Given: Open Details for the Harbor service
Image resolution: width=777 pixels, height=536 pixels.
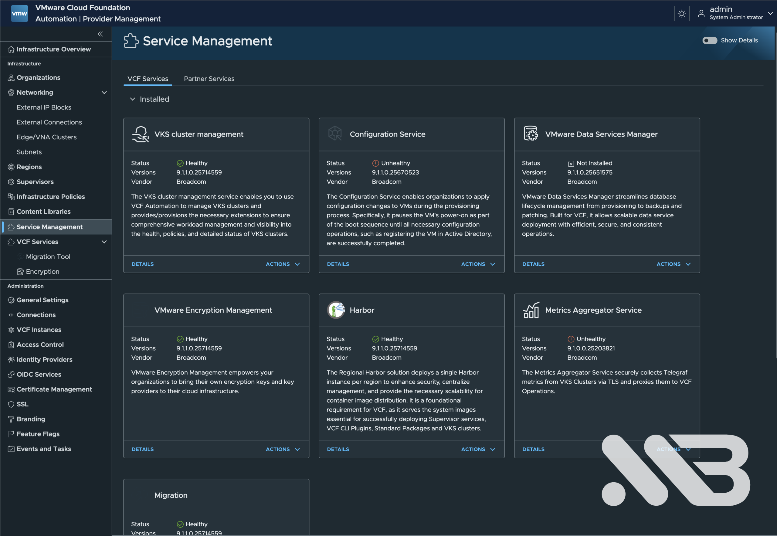Looking at the screenshot, I should [338, 449].
